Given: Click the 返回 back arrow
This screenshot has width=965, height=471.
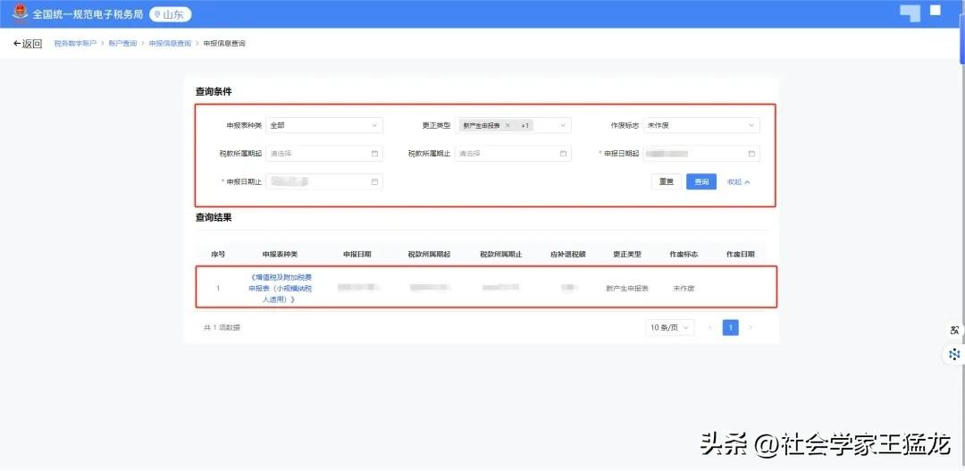Looking at the screenshot, I should (27, 44).
